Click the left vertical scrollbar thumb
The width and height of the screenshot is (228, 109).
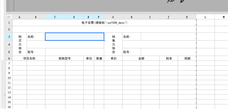2,84
